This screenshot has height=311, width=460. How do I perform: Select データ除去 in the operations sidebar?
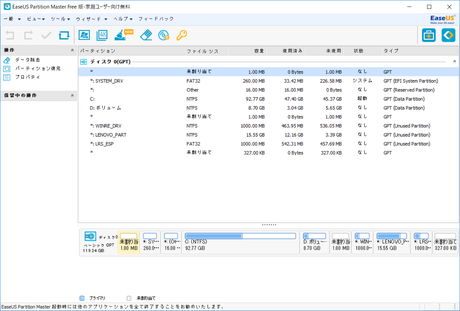(23, 60)
